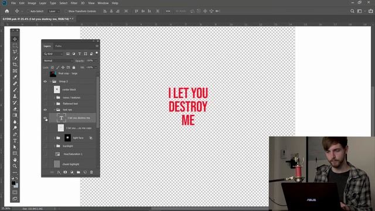Select the Crop tool
The width and height of the screenshot is (375, 211).
(x=15, y=64)
